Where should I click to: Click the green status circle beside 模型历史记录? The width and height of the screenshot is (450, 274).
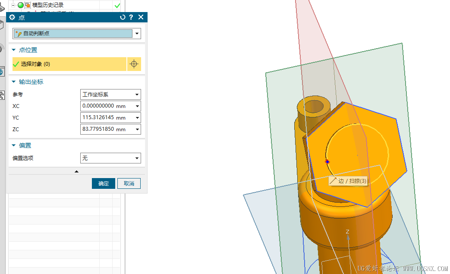tap(21, 5)
